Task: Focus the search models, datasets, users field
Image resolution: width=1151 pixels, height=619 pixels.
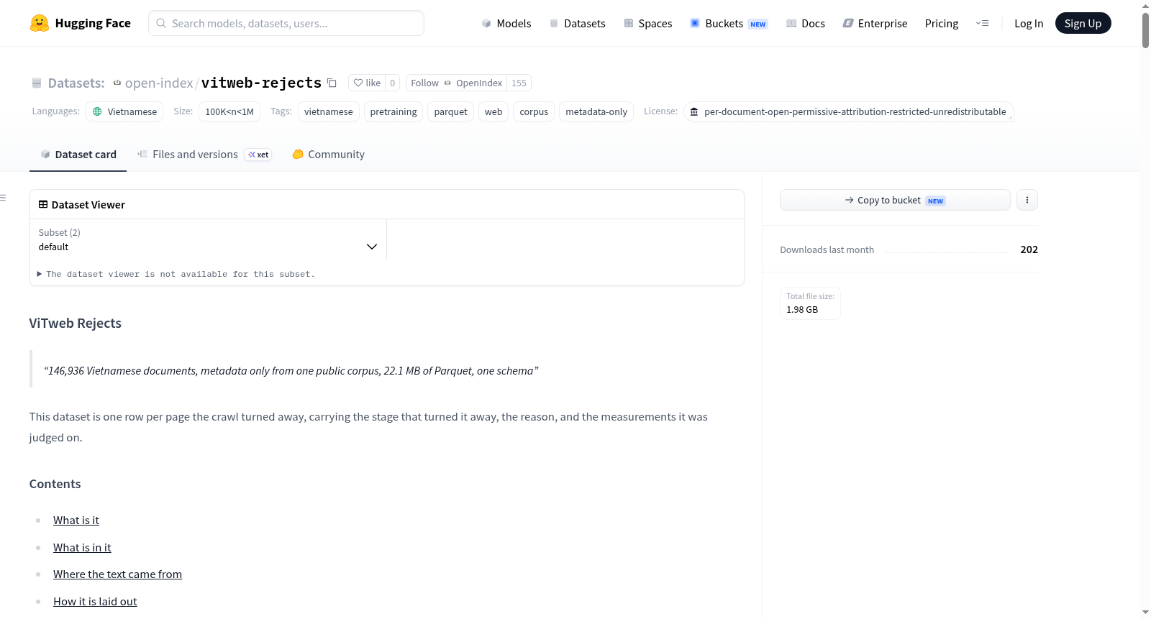Action: (286, 23)
